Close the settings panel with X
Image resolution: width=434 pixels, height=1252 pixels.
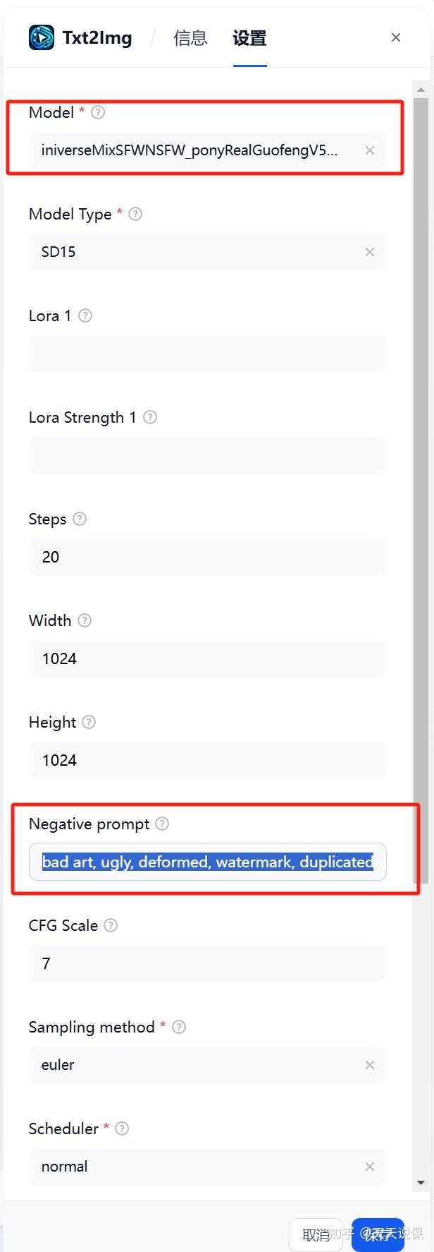(x=396, y=37)
